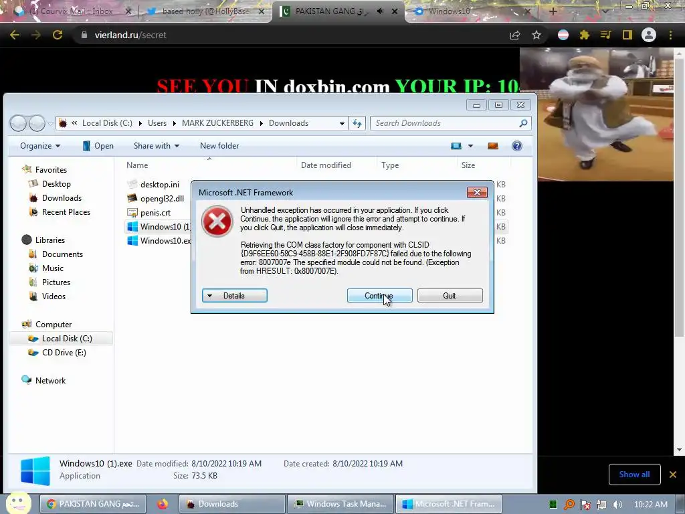The height and width of the screenshot is (514, 685).
Task: Click New folder in Explorer toolbar
Action: click(219, 146)
